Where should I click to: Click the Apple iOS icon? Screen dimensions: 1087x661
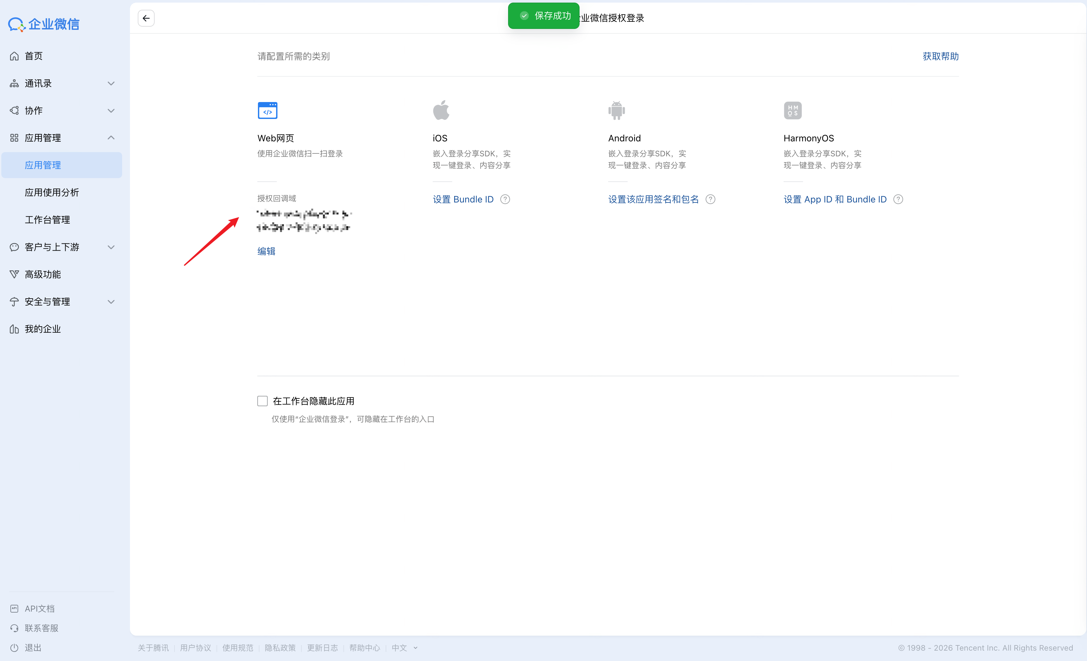pos(441,110)
